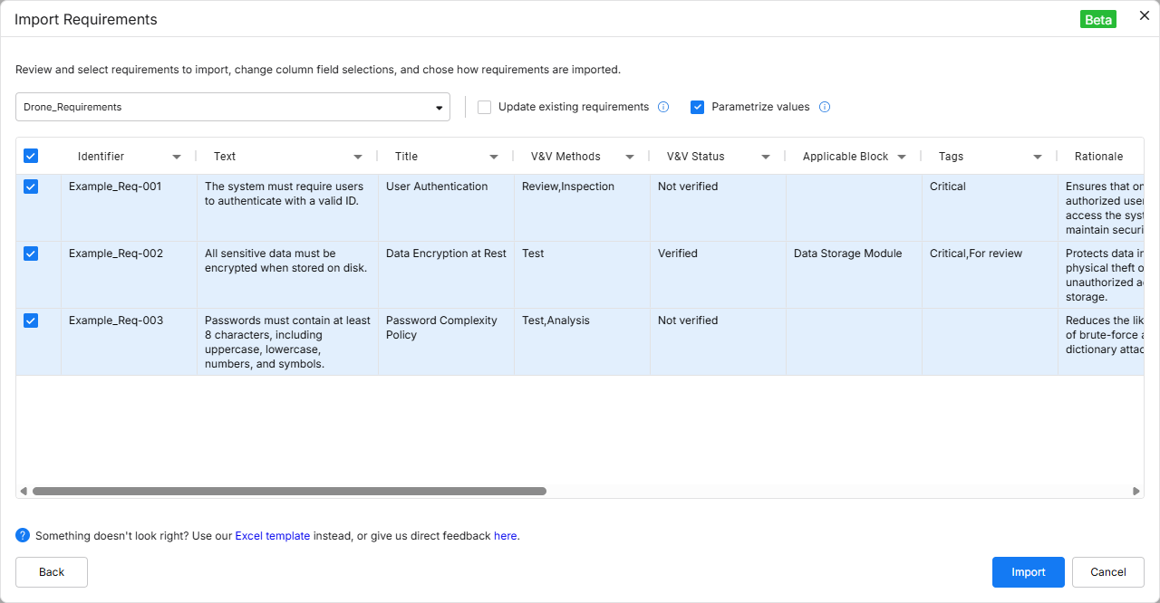1160x603 pixels.
Task: Open the V&V Methods column dropdown
Action: click(x=630, y=157)
